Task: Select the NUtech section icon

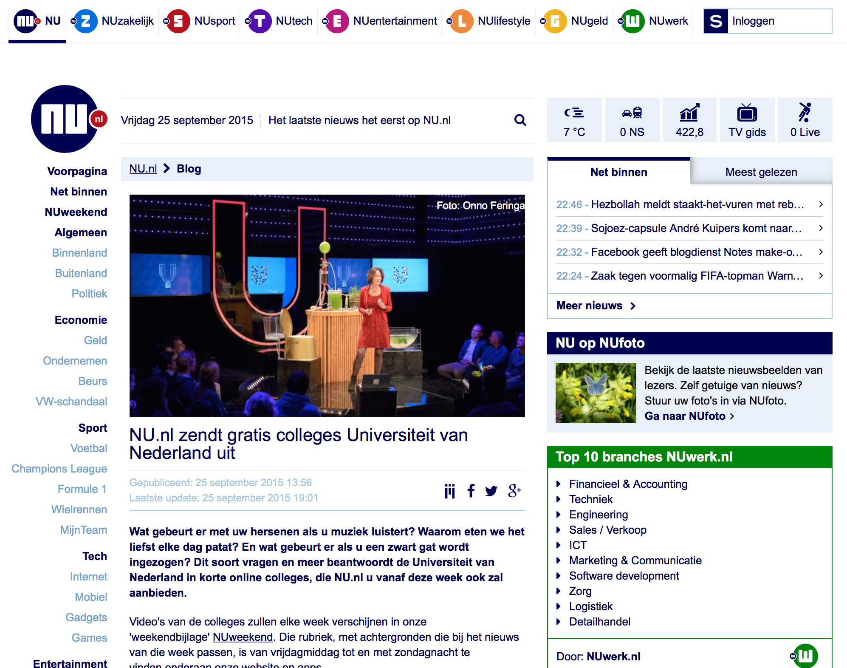Action: [x=261, y=20]
